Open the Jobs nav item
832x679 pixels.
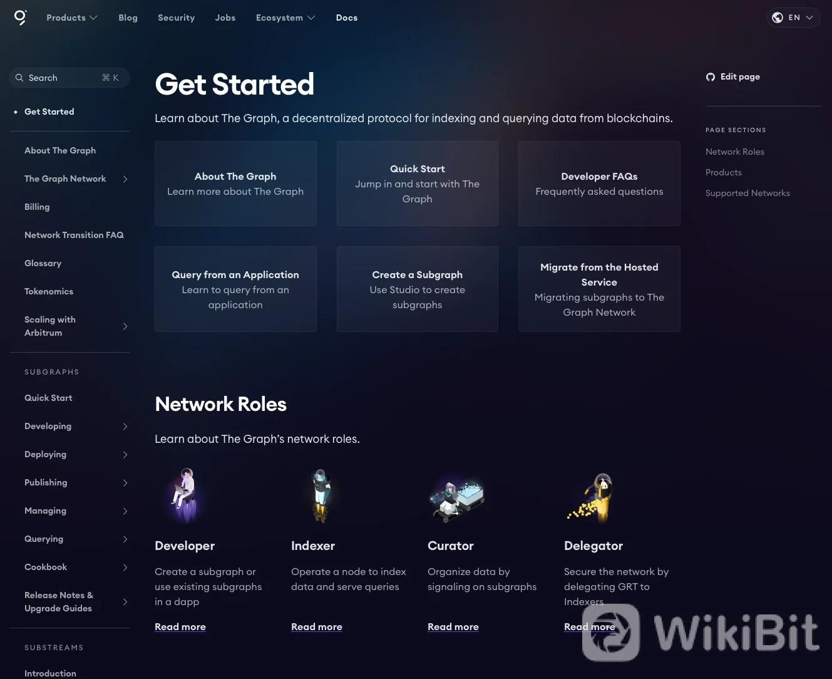click(x=225, y=18)
